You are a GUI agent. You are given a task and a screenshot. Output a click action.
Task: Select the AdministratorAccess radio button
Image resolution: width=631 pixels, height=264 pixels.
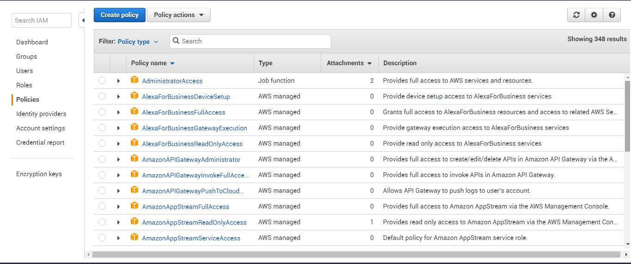[102, 80]
